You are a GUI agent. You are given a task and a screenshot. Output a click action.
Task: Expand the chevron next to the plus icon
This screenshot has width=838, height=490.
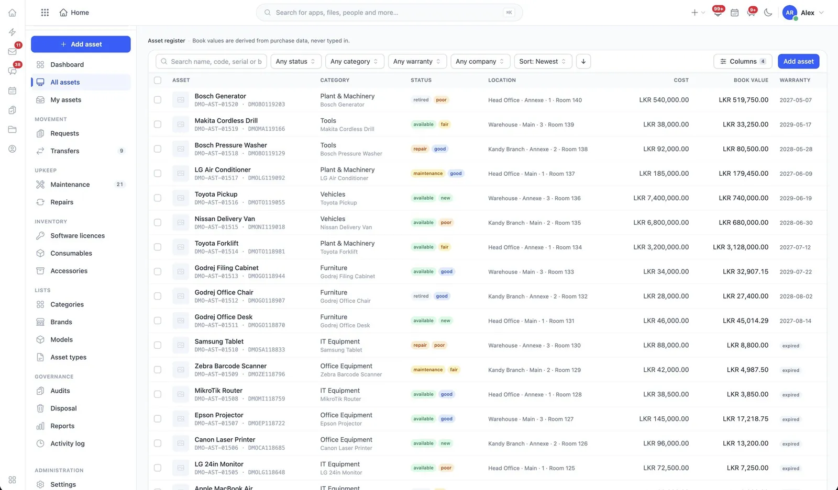pos(703,13)
